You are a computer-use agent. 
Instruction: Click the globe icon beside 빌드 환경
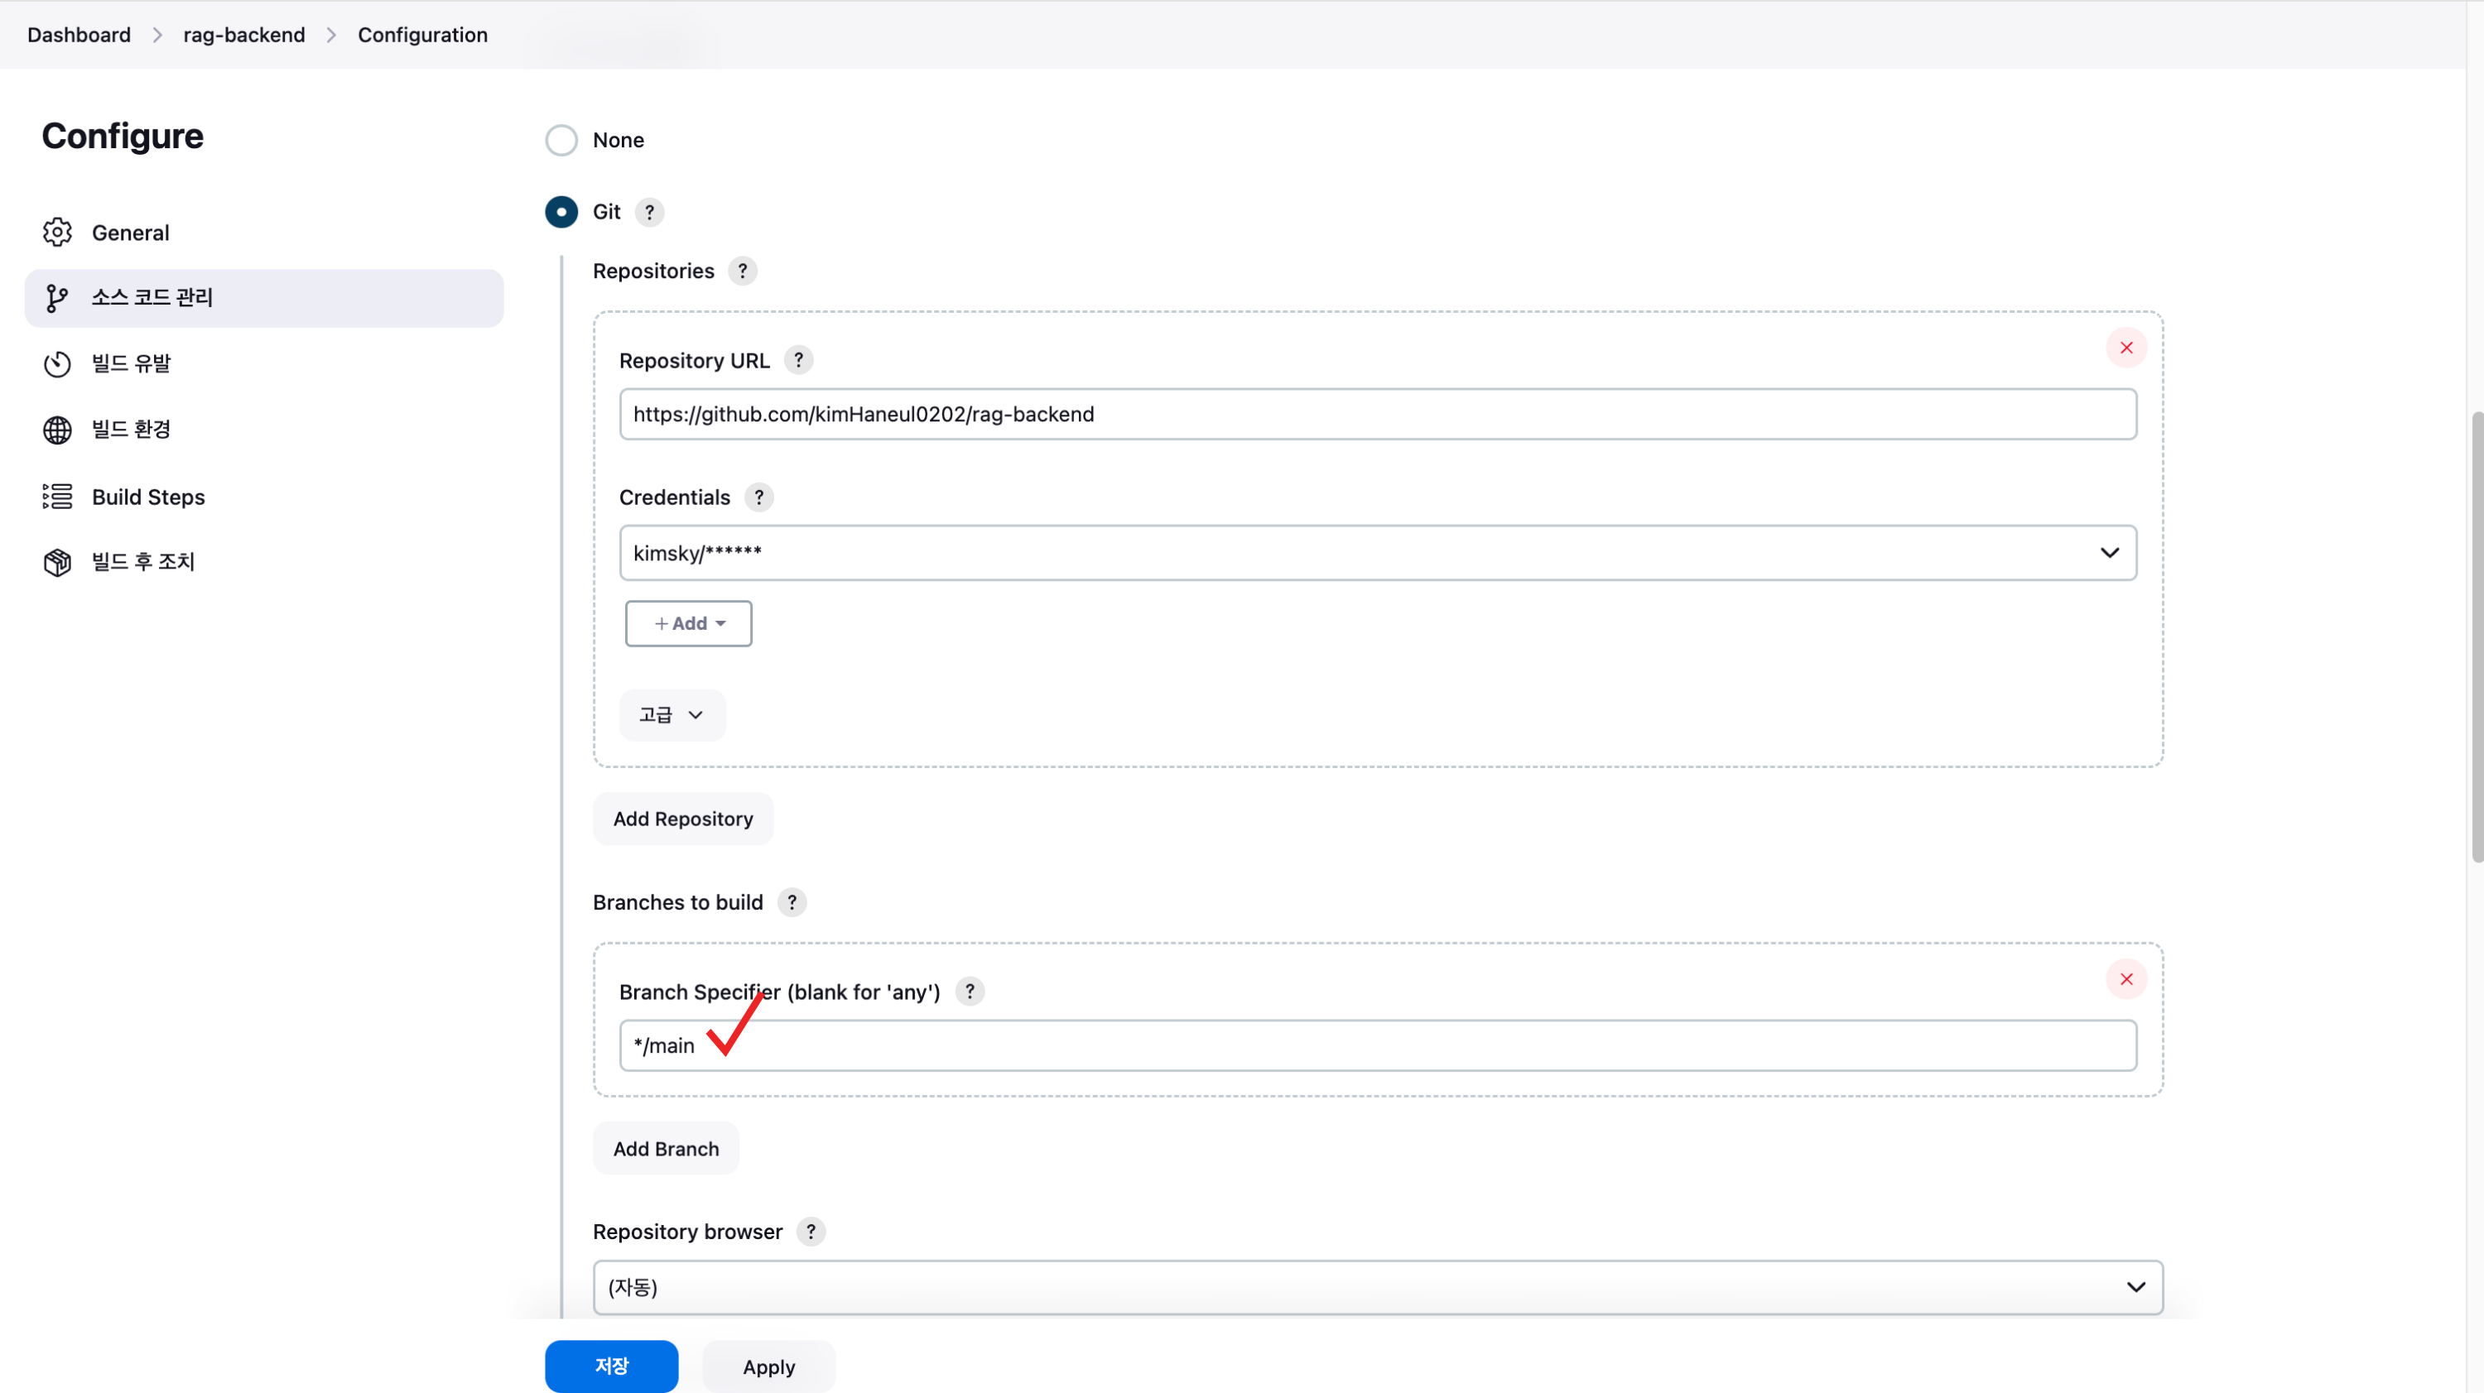[57, 430]
